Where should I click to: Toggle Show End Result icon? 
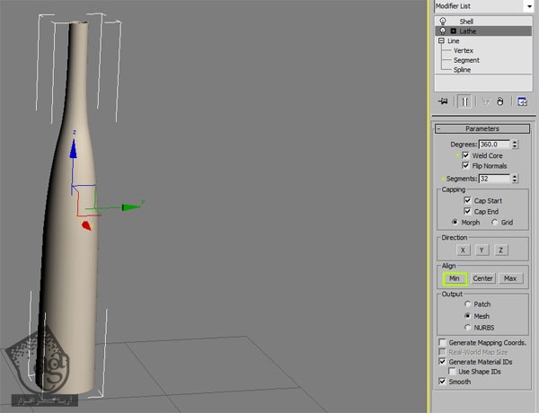pos(464,102)
